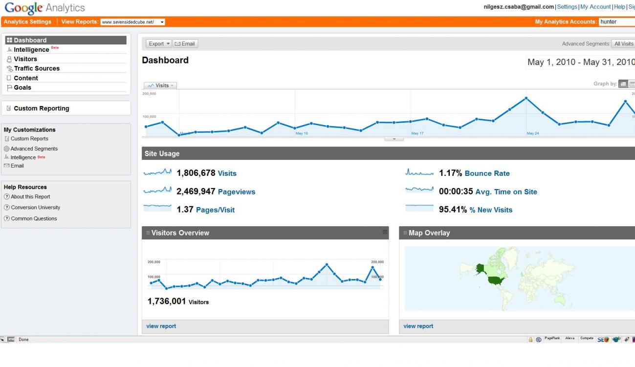
Task: Click the Pageviews sparkline icon
Action: [158, 191]
